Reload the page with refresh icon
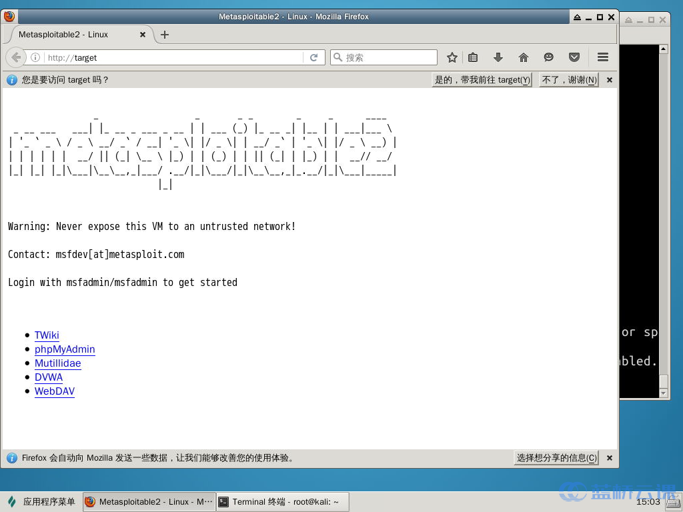The width and height of the screenshot is (683, 512). pos(313,57)
